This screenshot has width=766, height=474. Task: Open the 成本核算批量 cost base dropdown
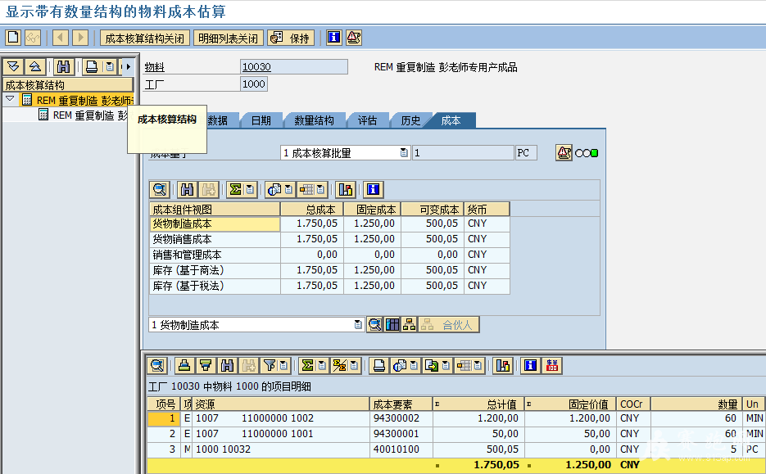point(404,153)
